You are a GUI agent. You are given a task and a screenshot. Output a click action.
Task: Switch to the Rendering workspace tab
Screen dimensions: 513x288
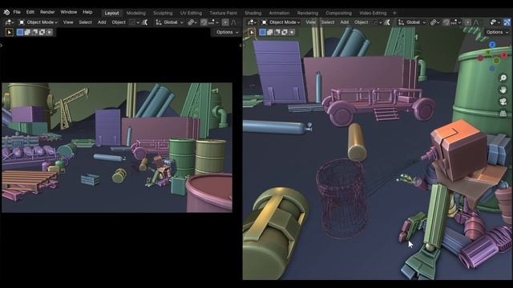308,13
